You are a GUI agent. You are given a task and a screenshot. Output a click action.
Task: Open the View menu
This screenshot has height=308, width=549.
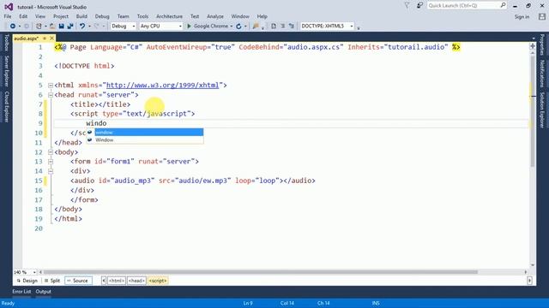[40, 16]
